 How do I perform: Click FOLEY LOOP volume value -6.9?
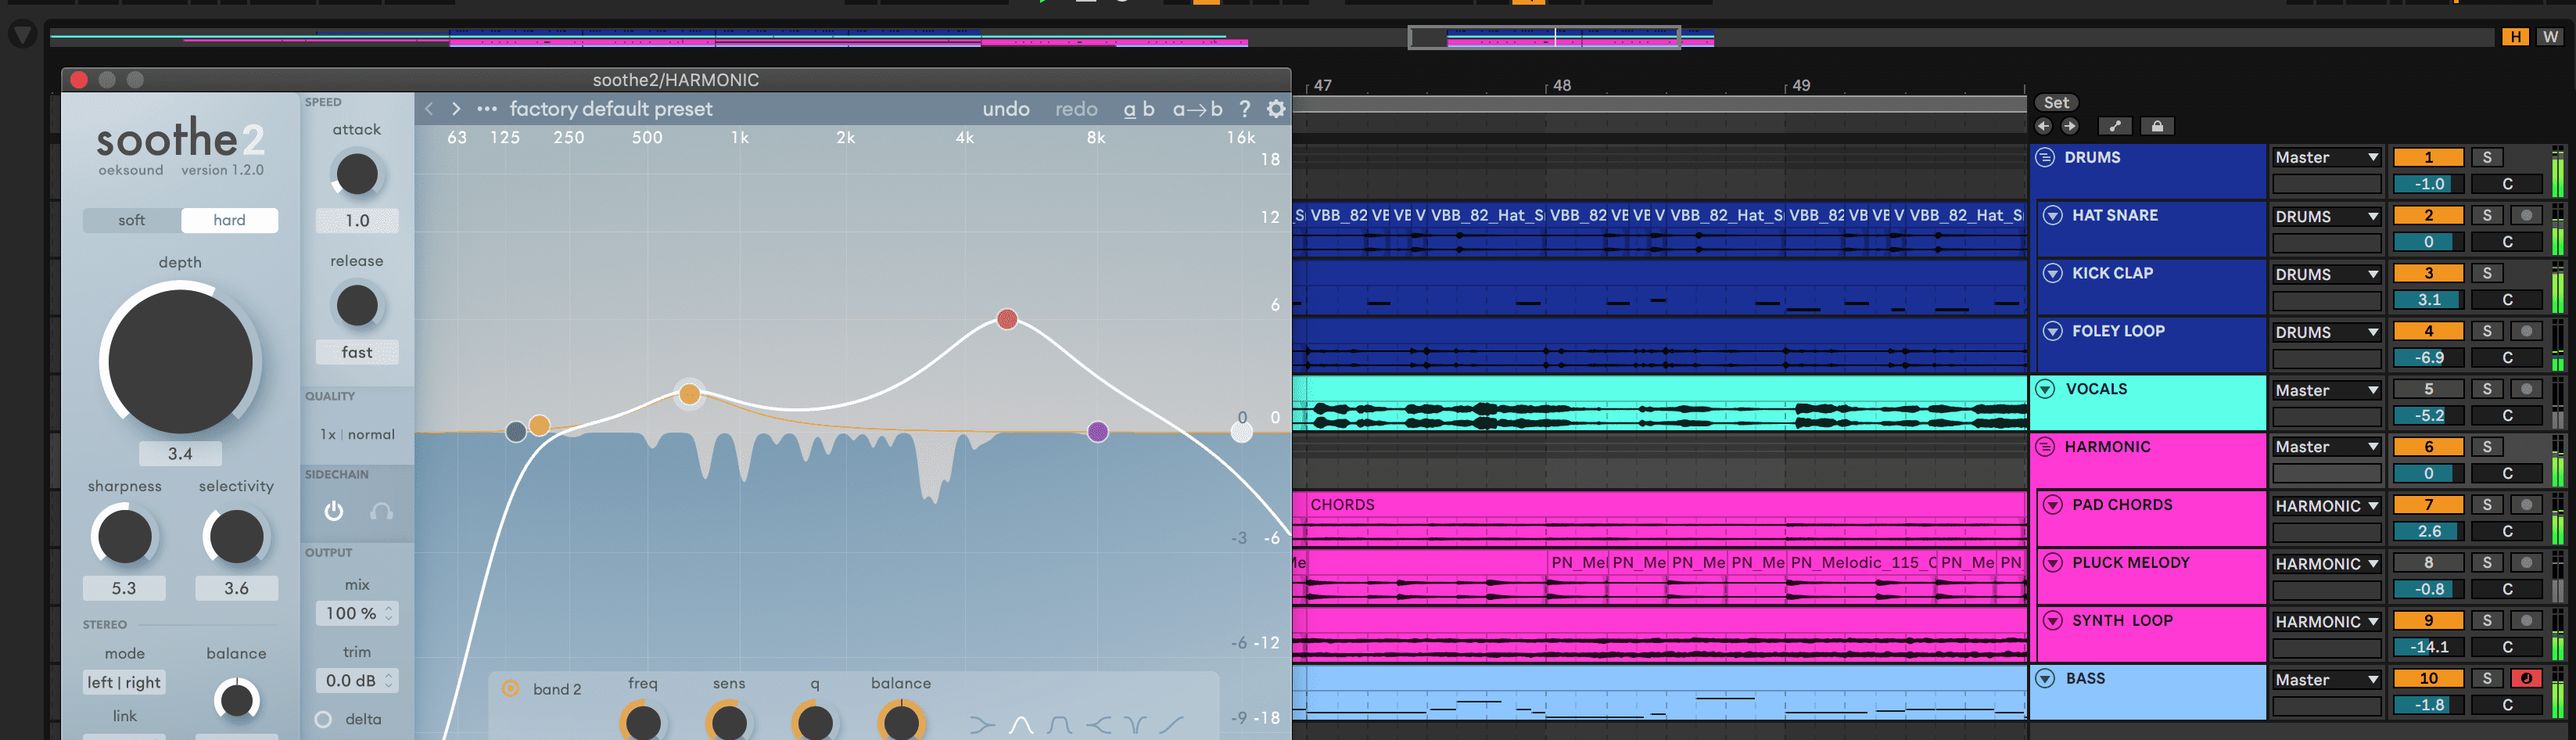click(2428, 357)
